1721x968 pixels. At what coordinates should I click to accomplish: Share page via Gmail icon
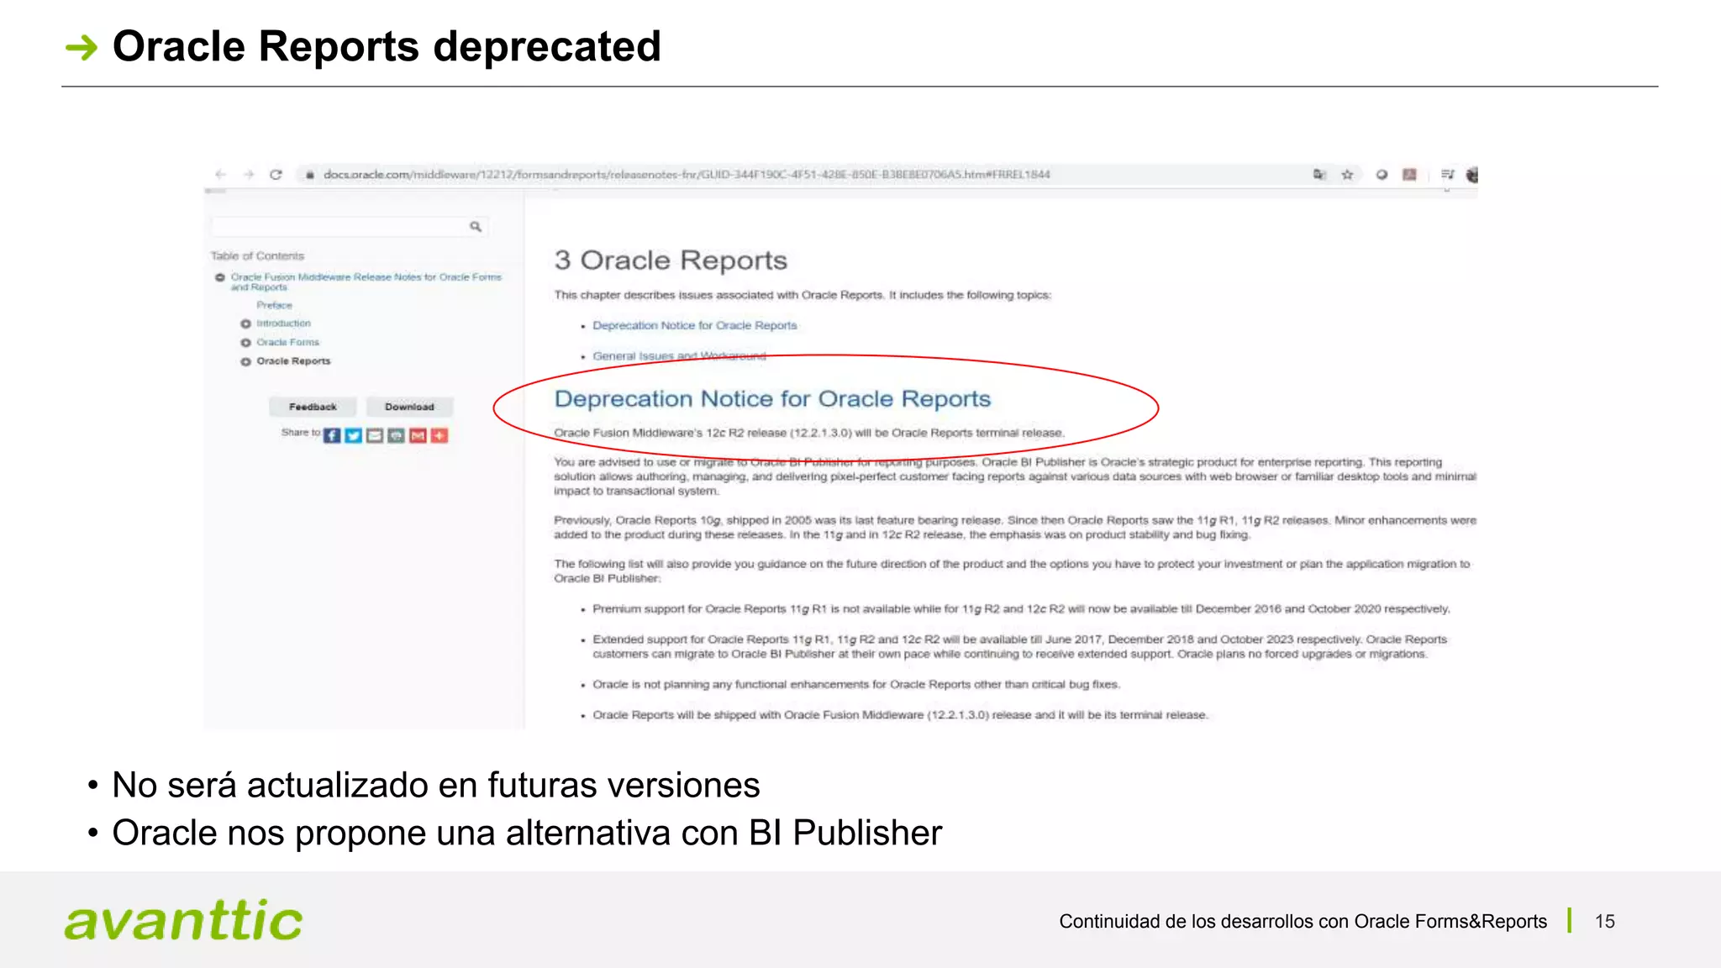tap(418, 435)
